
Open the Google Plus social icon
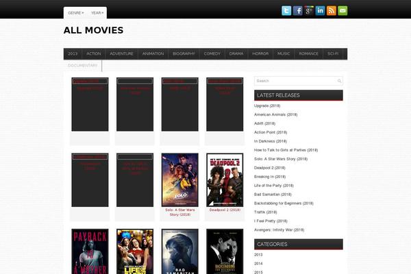coord(309,11)
